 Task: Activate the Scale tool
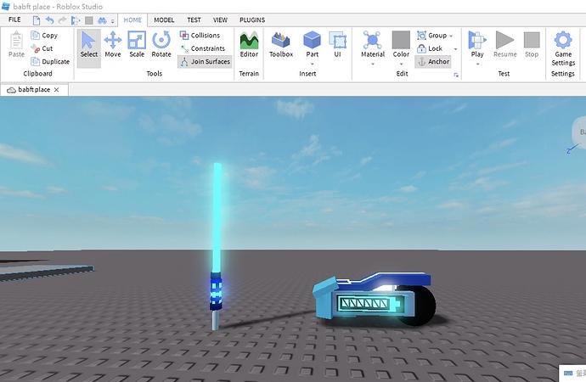tap(137, 45)
